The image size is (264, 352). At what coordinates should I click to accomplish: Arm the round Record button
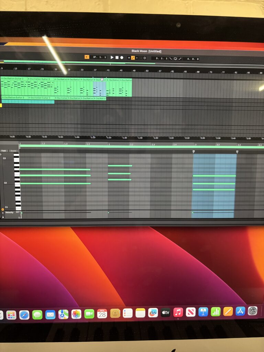tap(122, 58)
